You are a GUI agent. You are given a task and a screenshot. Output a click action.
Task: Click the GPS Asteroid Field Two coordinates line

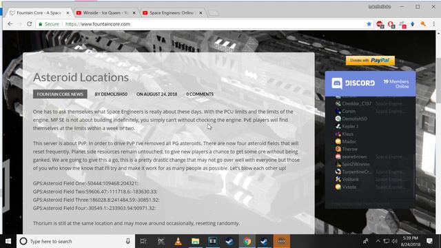click(95, 192)
